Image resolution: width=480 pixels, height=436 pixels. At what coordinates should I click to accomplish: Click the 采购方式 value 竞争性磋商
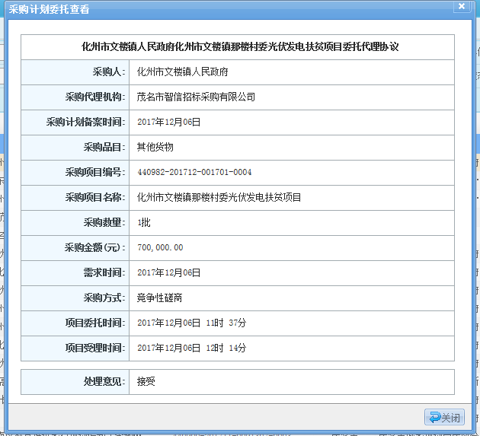point(160,298)
